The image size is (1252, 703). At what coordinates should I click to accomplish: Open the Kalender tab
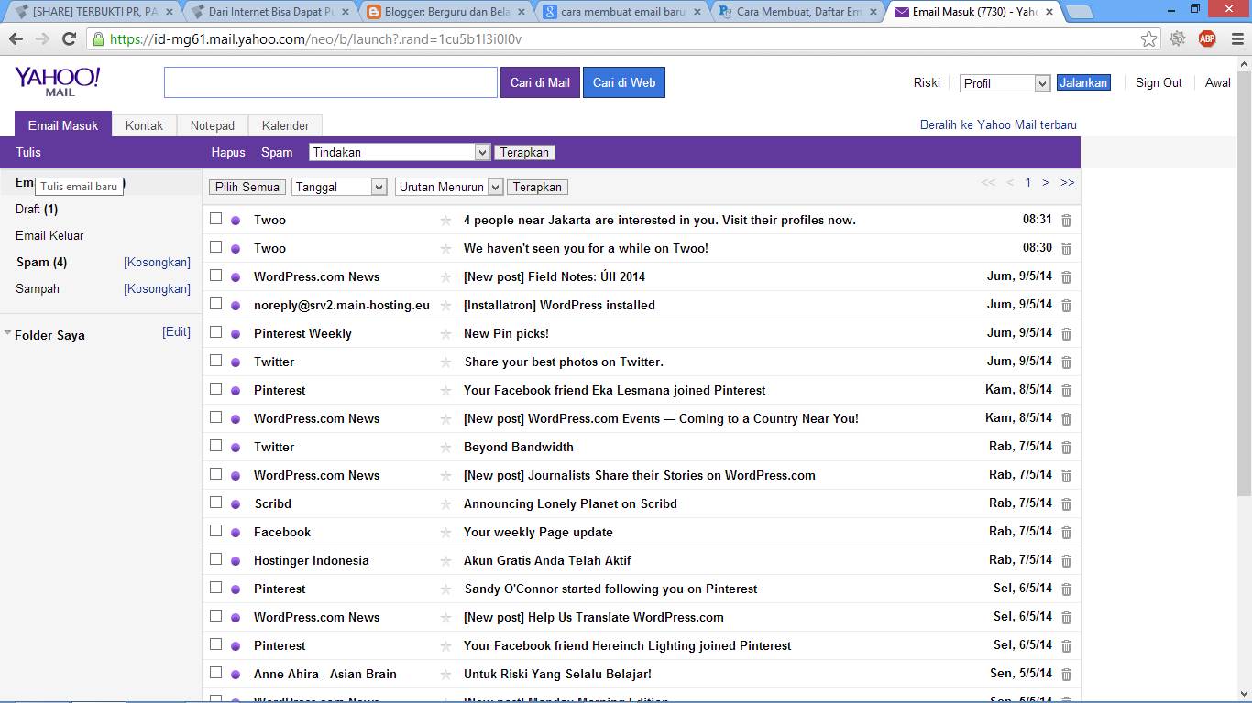(x=285, y=125)
